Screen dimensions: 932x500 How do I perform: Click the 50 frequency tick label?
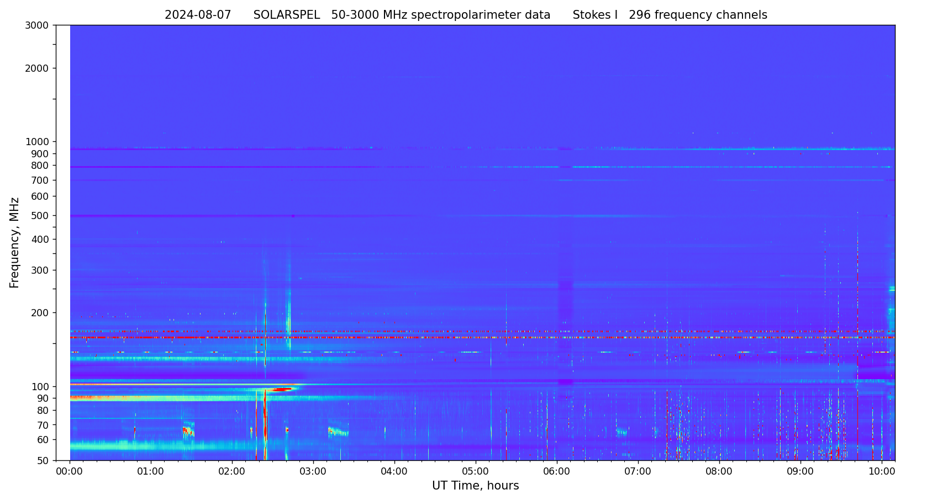pos(41,461)
